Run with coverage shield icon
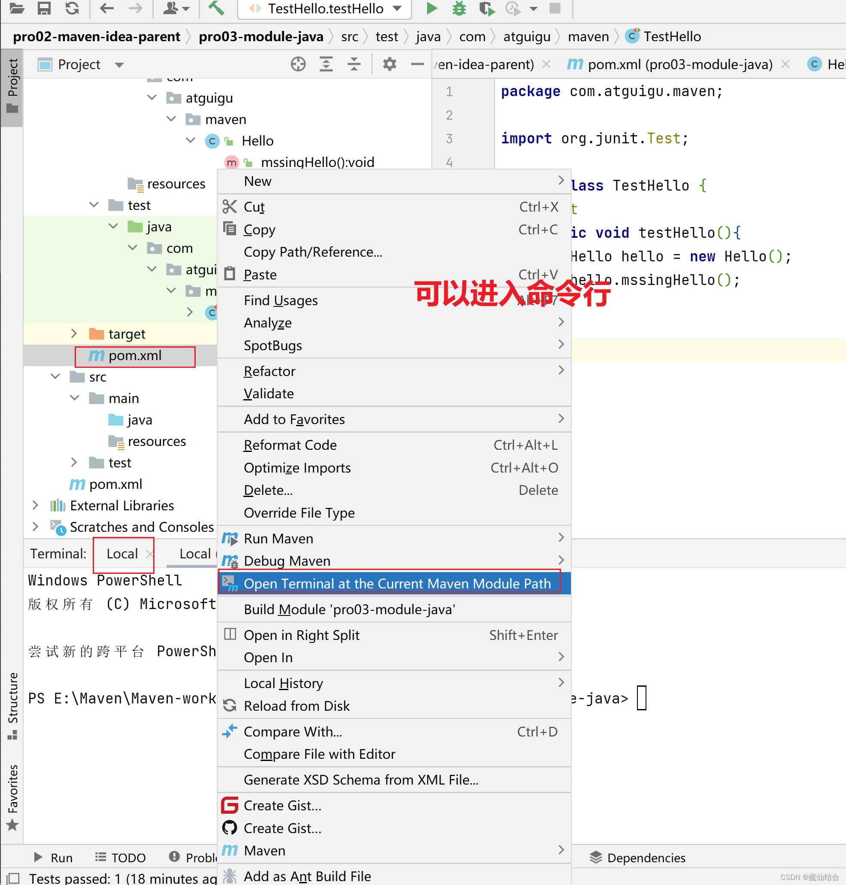The height and width of the screenshot is (885, 846). coord(487,8)
